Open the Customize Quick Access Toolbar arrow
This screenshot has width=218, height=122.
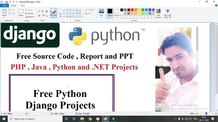tap(17, 2)
